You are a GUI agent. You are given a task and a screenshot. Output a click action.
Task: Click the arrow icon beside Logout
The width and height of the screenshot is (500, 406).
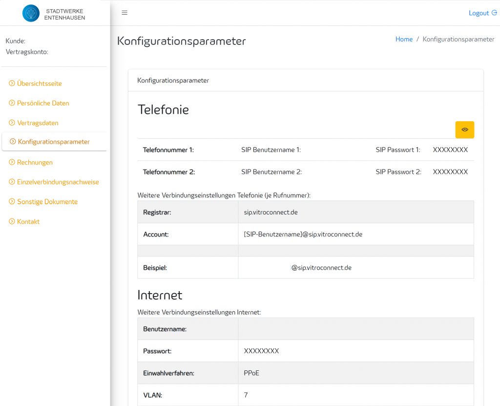(x=494, y=13)
